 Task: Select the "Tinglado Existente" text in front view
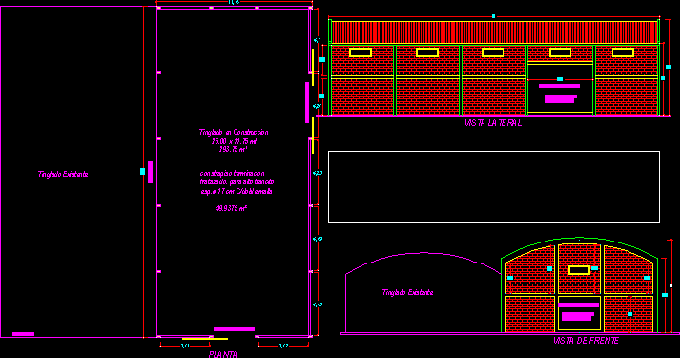coord(407,292)
